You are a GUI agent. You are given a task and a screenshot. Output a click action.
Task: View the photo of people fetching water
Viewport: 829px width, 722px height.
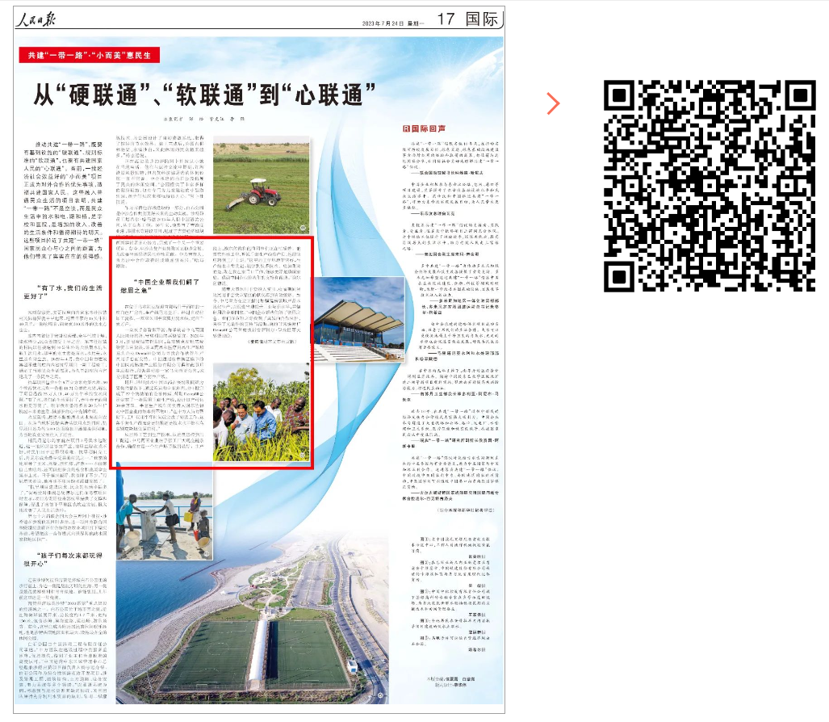click(x=165, y=512)
